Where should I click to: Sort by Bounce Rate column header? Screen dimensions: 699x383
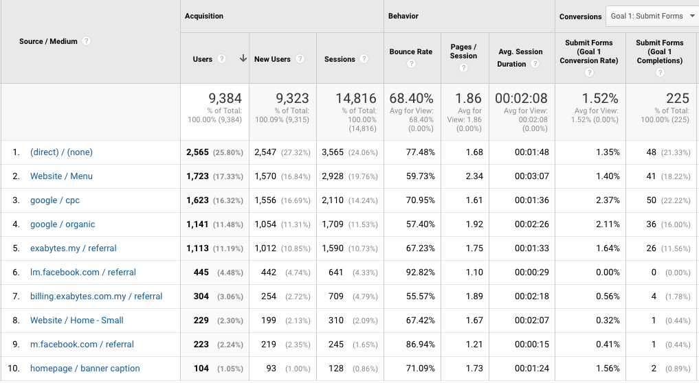pyautogui.click(x=411, y=51)
